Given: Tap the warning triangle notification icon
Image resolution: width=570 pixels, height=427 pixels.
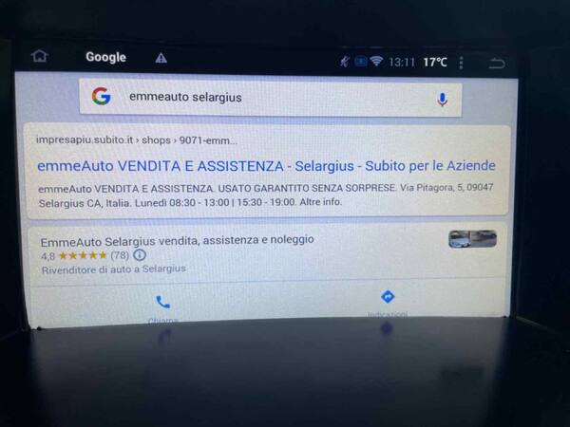Looking at the screenshot, I should [x=161, y=58].
